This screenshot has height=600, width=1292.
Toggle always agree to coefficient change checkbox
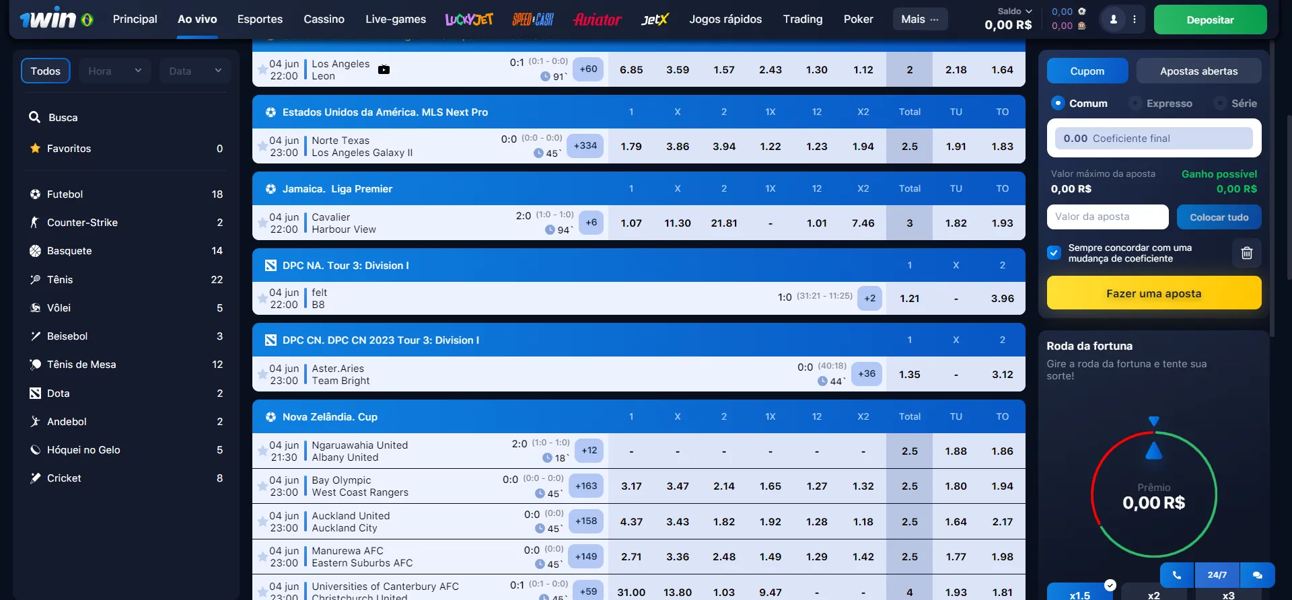point(1054,253)
